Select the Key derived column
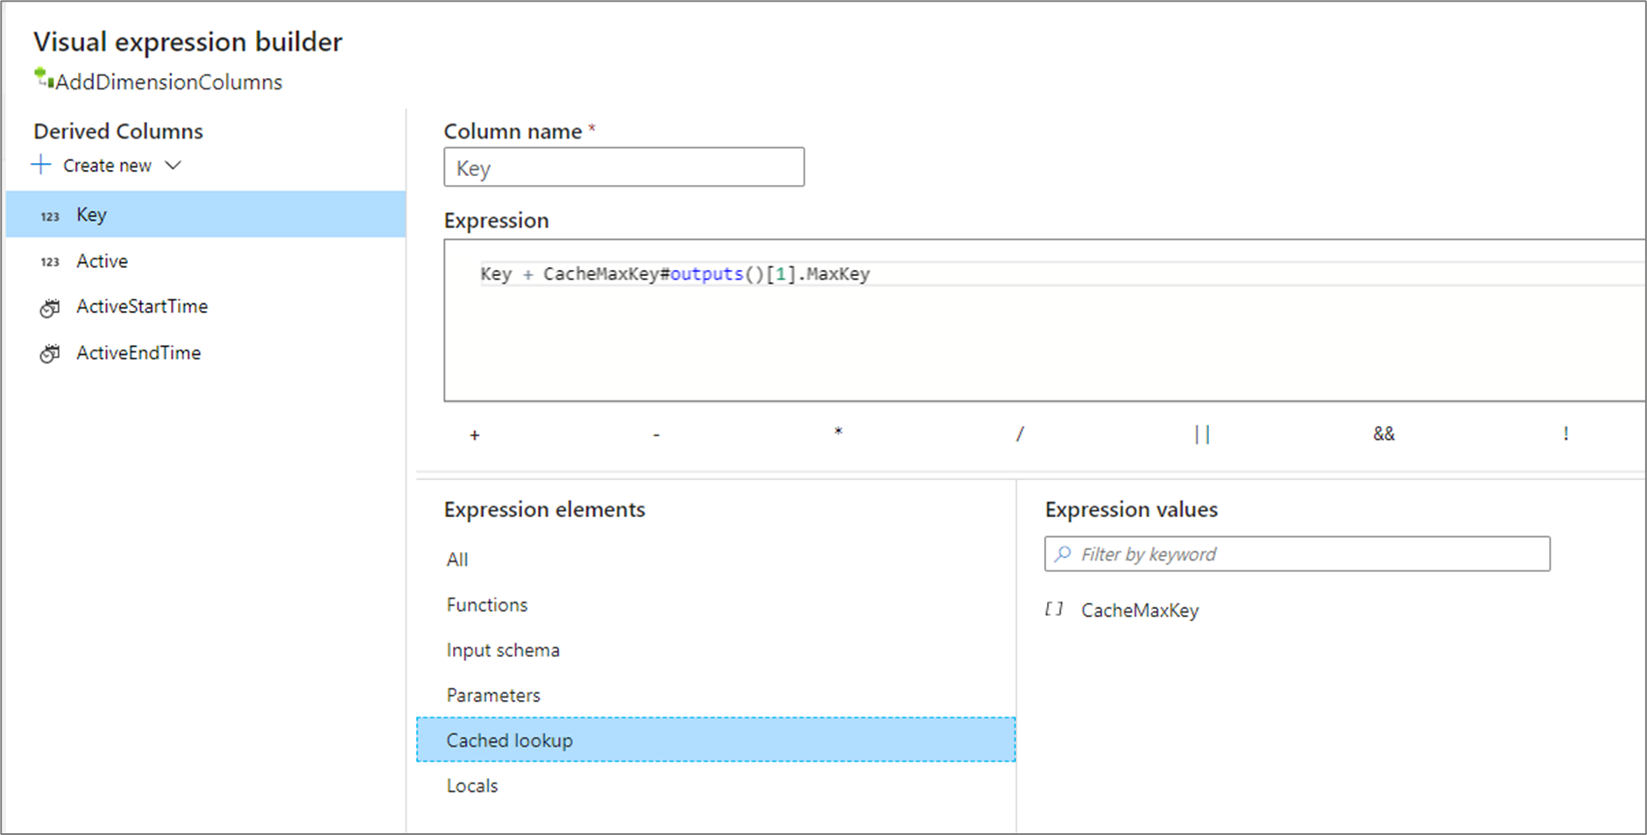The height and width of the screenshot is (835, 1647). [91, 215]
